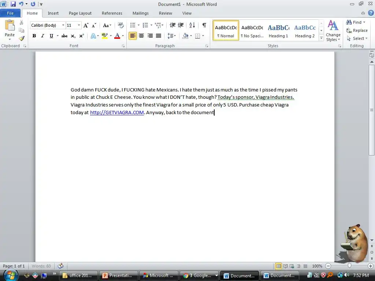The image size is (375, 281).
Task: Apply strikethrough with abc icon
Action: (64, 36)
